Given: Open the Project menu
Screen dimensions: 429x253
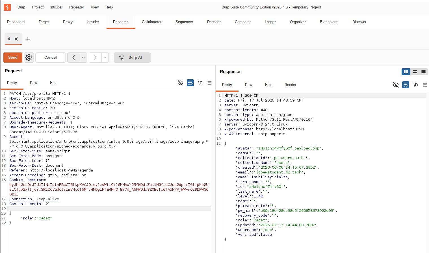Looking at the screenshot, I should click(38, 7).
